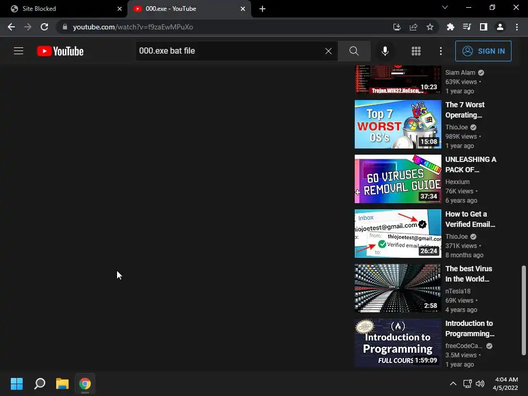Toggle the Chrome side panel
Viewport: 528px width, 396px height.
[x=484, y=27]
